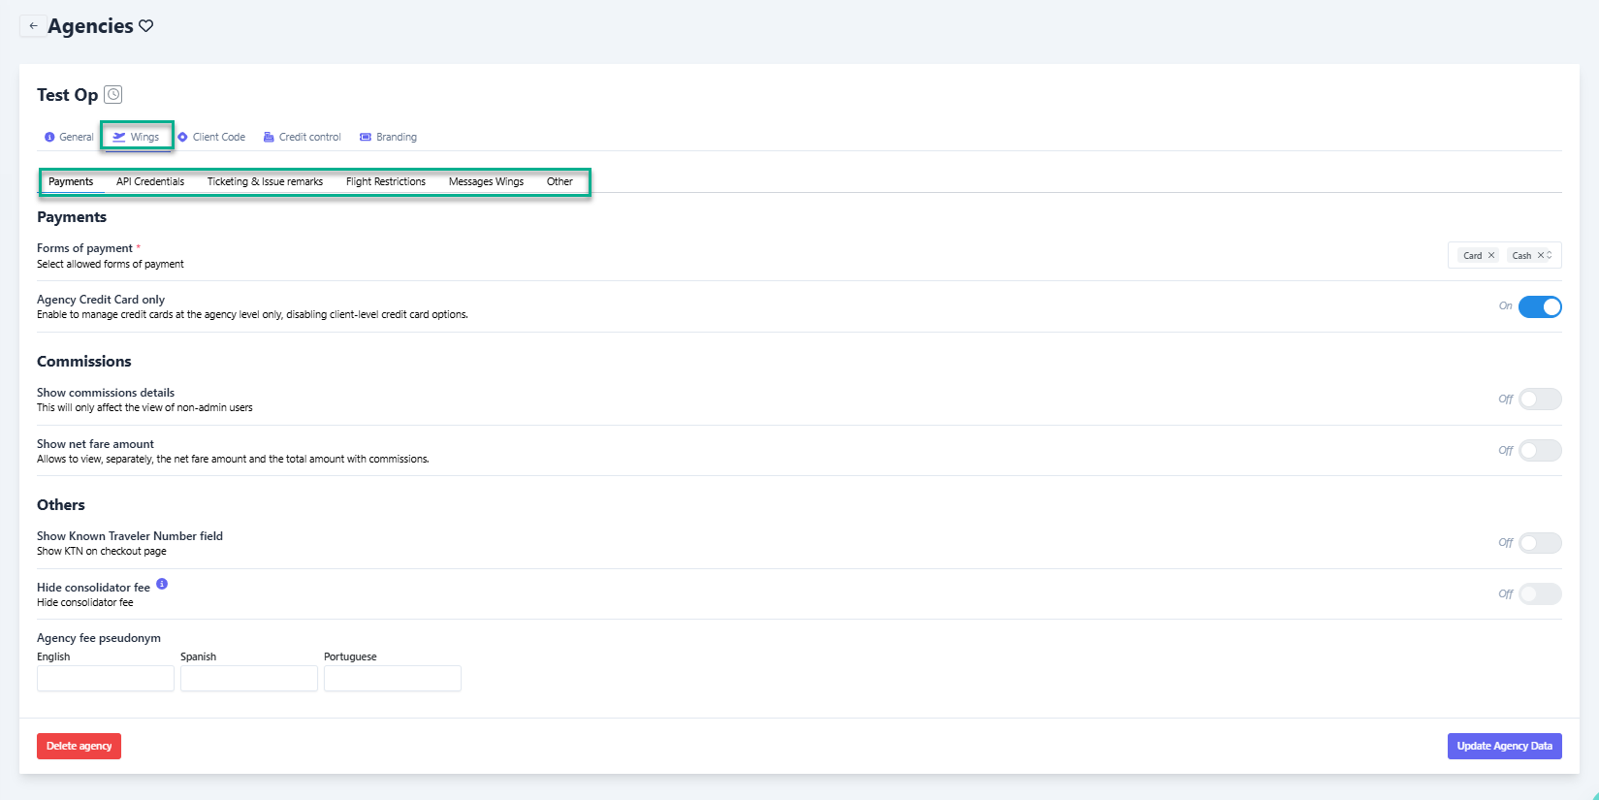Remove the Card payment tag
The height and width of the screenshot is (800, 1599).
pos(1491,256)
